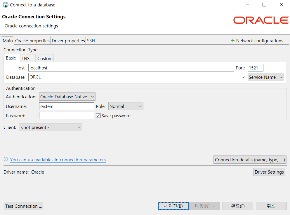The height and width of the screenshot is (215, 290).
Task: Click the Username field containing system
Action: 67,106
